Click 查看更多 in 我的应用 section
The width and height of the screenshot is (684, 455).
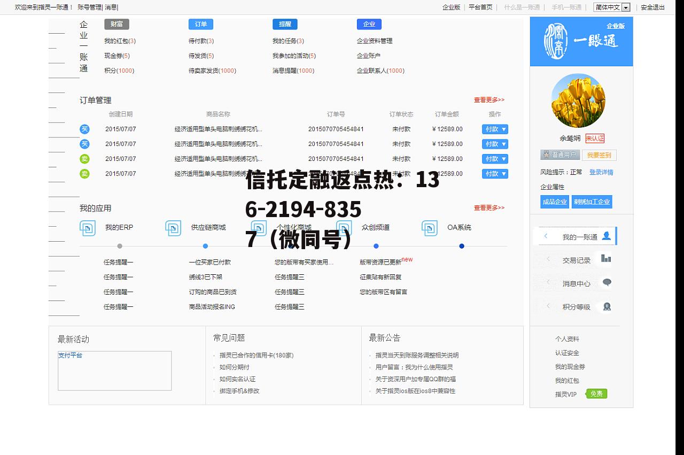click(489, 208)
